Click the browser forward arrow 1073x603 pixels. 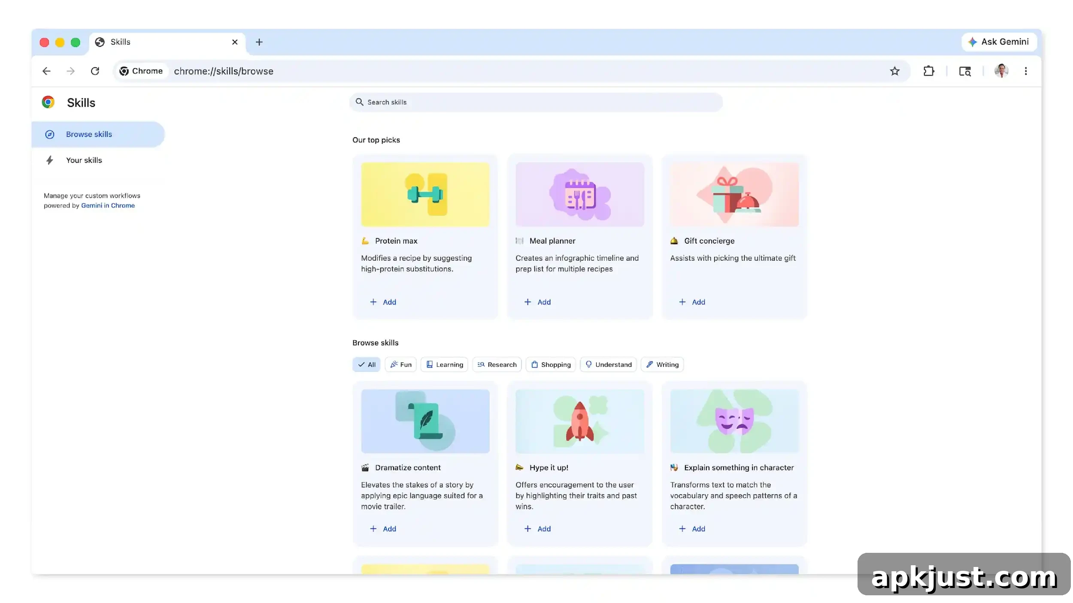[x=71, y=71]
